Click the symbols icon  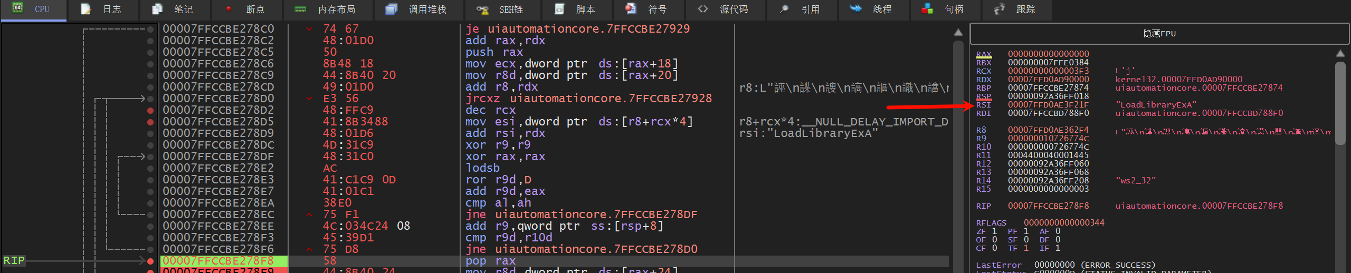coord(631,8)
